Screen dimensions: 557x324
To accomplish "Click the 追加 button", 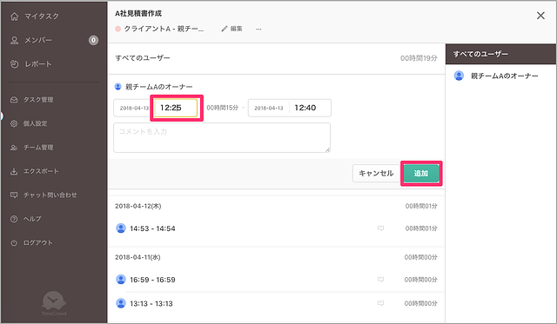I will [421, 174].
